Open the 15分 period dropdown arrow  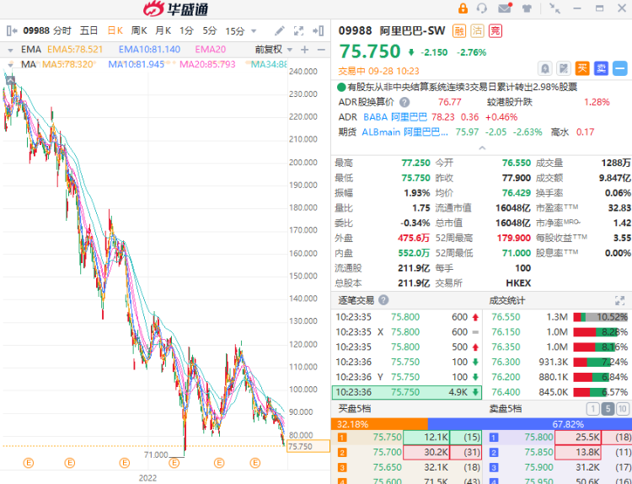point(254,31)
